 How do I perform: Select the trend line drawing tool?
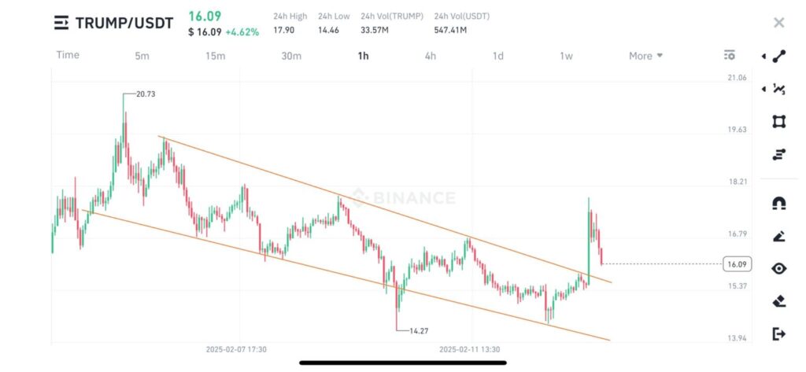coord(779,56)
